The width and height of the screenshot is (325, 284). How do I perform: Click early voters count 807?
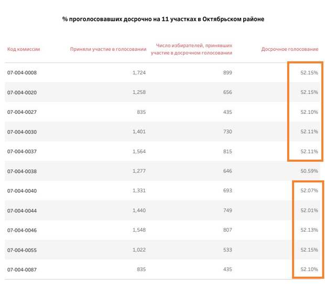click(227, 230)
